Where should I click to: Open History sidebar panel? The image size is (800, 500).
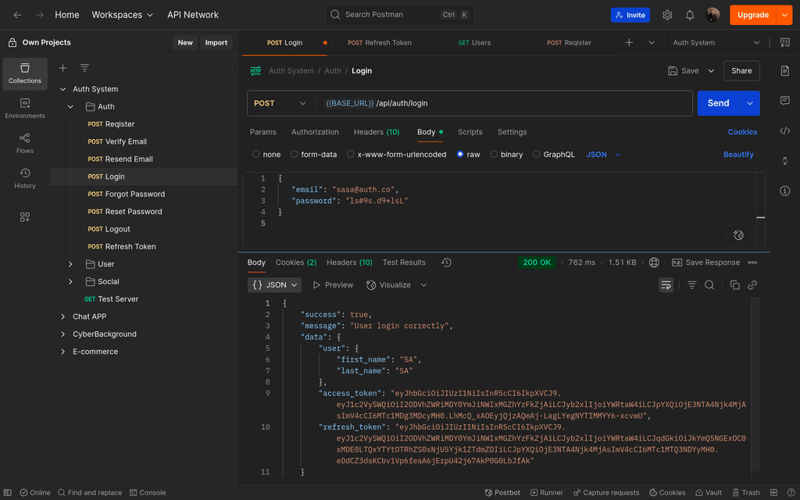coord(25,179)
